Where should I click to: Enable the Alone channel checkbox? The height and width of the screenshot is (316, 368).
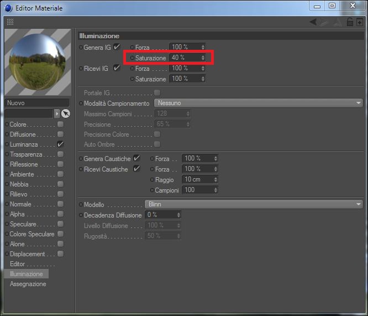point(61,244)
